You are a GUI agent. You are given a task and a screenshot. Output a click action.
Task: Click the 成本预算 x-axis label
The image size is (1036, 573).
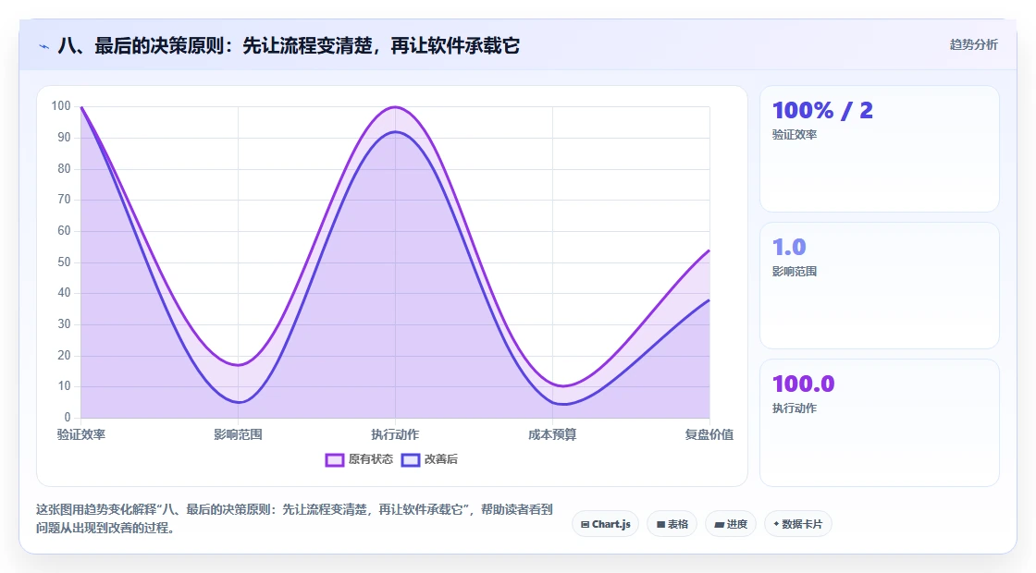(552, 434)
